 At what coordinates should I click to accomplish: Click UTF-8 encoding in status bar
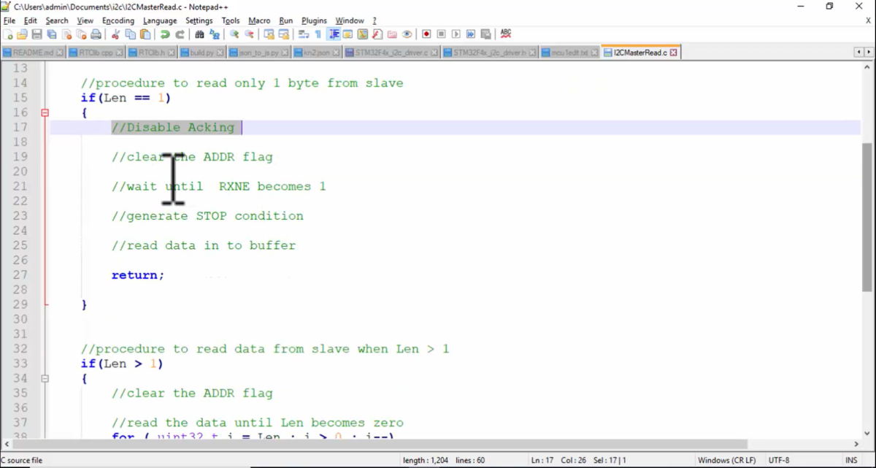779,460
